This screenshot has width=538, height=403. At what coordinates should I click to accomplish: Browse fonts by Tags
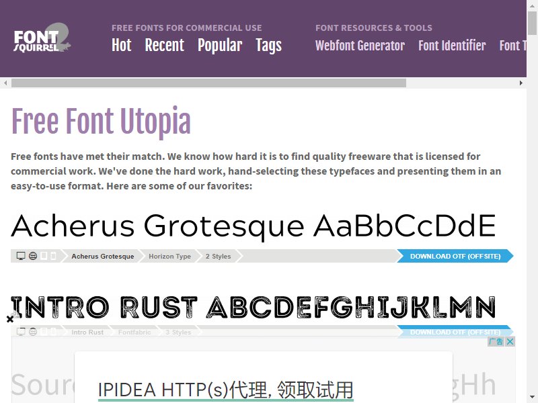click(268, 45)
